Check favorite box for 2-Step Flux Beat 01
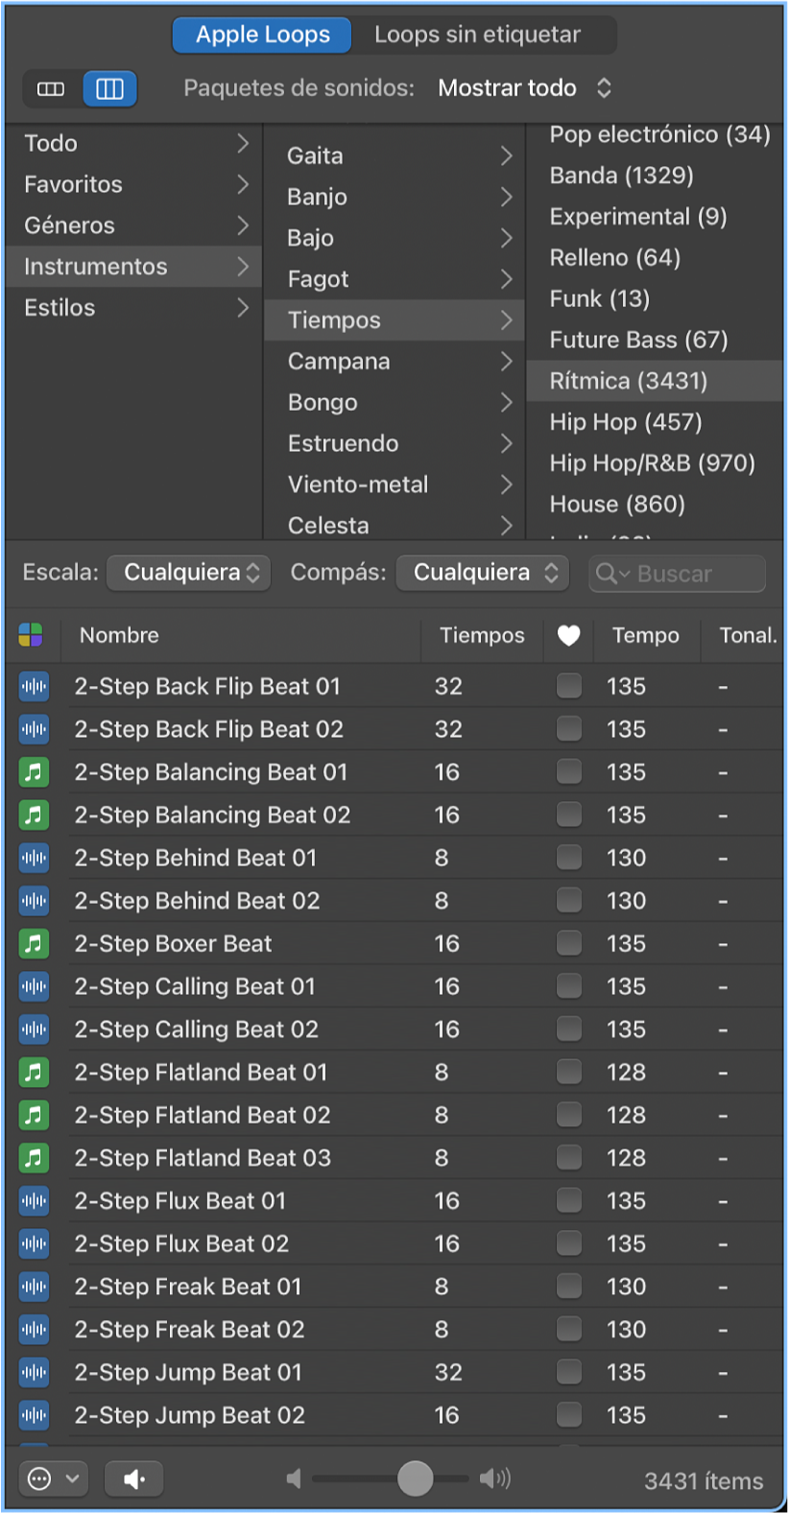This screenshot has width=789, height=1513. [x=569, y=1200]
